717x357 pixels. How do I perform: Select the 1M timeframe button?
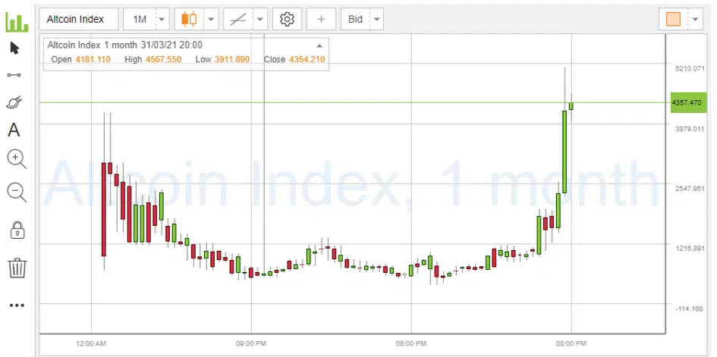click(140, 19)
